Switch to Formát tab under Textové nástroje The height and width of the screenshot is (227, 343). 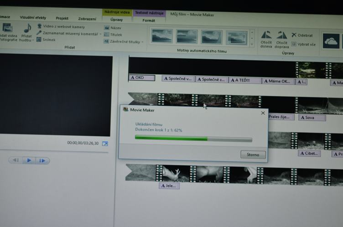click(149, 21)
